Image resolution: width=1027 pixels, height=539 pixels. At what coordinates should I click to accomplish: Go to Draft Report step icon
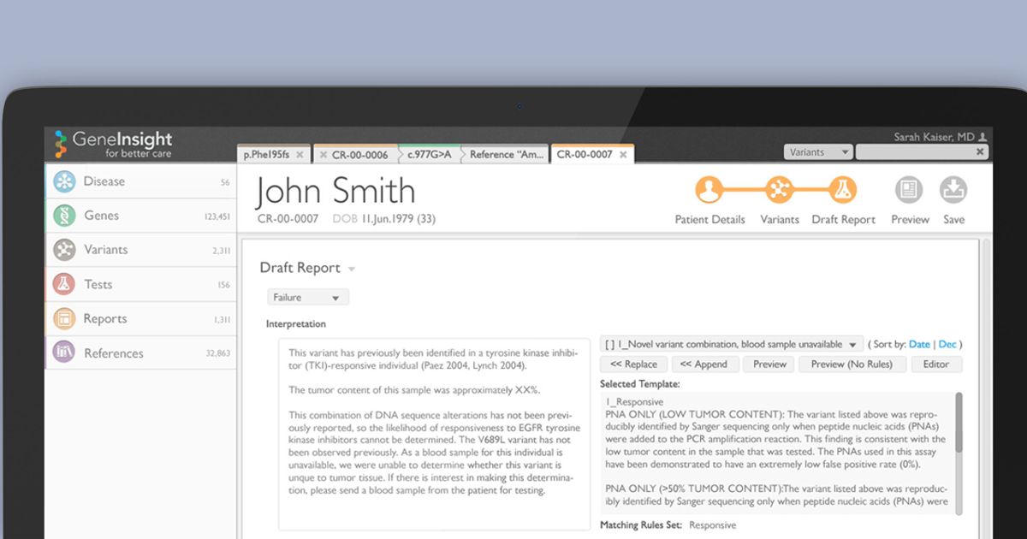[843, 190]
